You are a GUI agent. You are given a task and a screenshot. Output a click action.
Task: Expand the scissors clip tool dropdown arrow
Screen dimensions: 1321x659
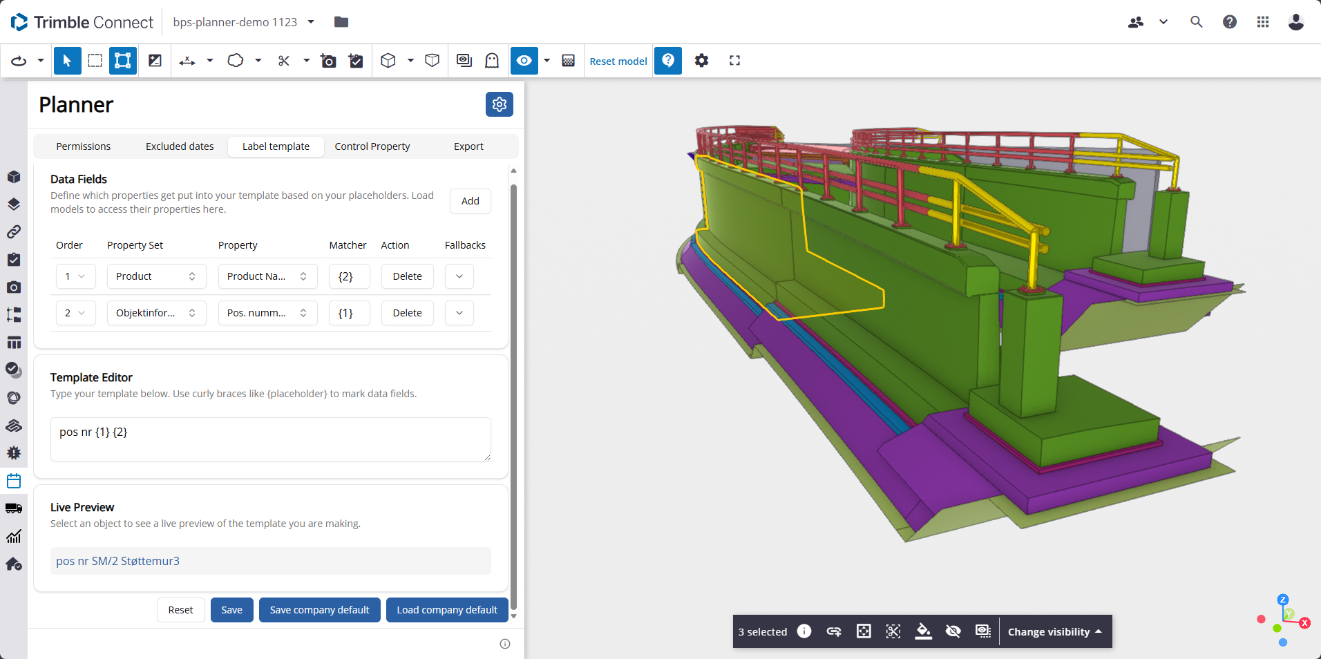(306, 61)
